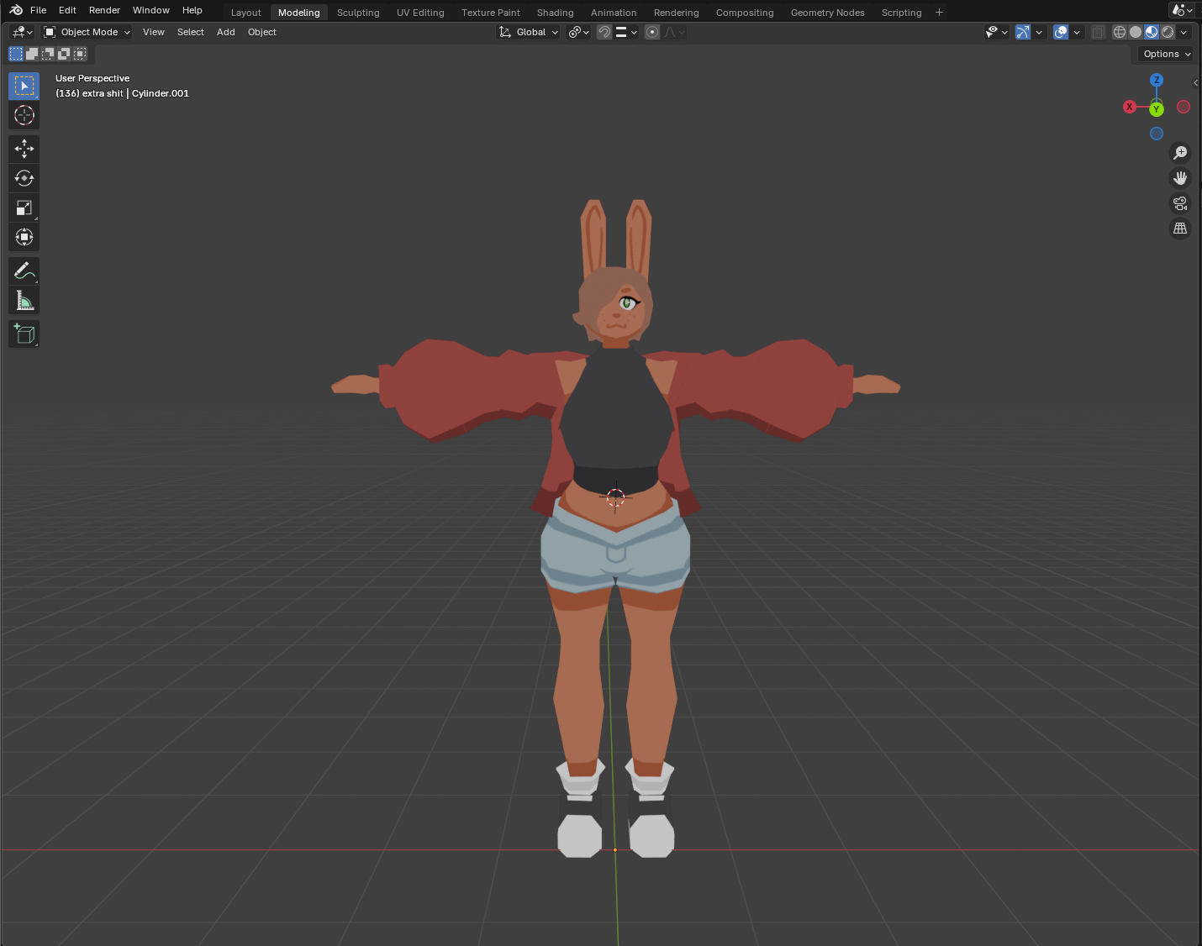
Task: Click the Add Cube tool
Action: click(24, 334)
